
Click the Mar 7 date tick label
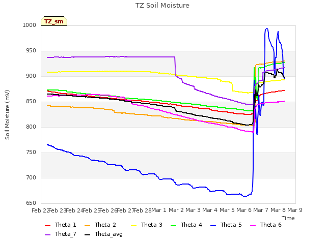(261, 210)
